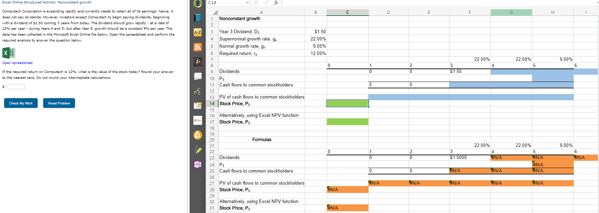
Task: Click the dollar answer input field
Action: (16, 87)
